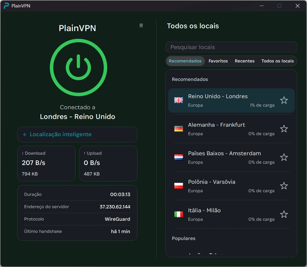Click the Germany flag icon
The height and width of the screenshot is (267, 307).
[x=179, y=129]
